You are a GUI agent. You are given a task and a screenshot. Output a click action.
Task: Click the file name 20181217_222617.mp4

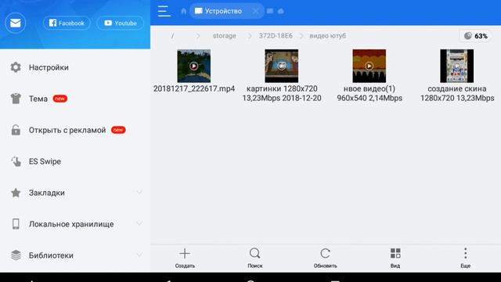pyautogui.click(x=194, y=89)
